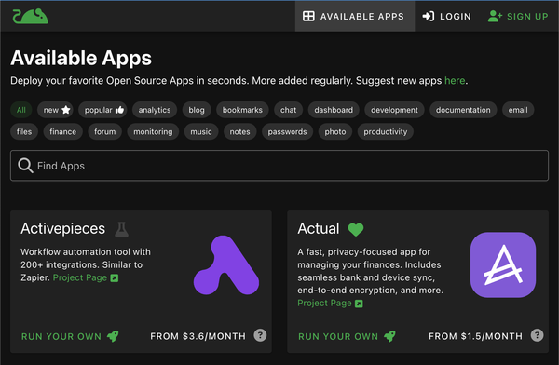The height and width of the screenshot is (365, 559).
Task: Click the green mouse logo
Action: point(31,17)
